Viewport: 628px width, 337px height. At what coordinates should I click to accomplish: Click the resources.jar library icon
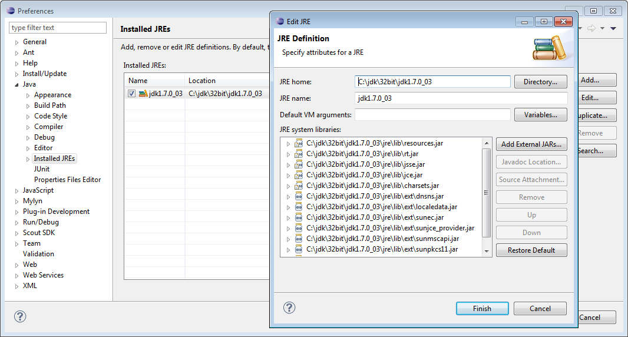[x=299, y=143]
